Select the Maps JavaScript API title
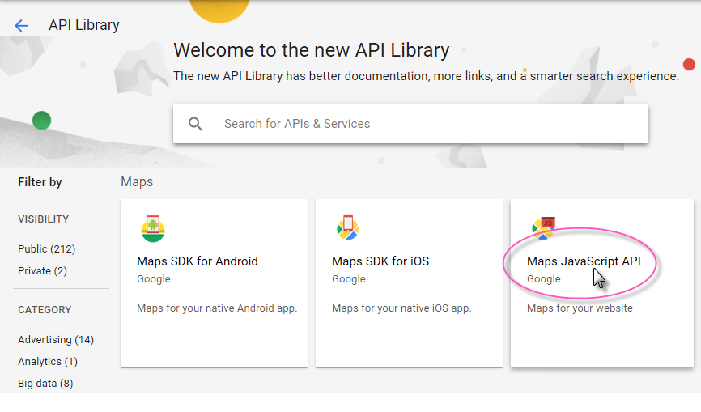The height and width of the screenshot is (412, 701). coord(584,261)
